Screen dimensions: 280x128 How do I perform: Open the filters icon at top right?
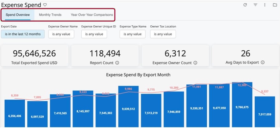point(256,5)
